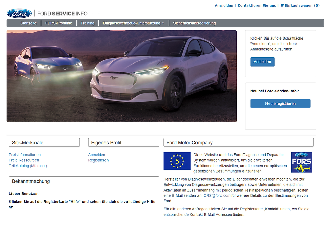Open the Preisinformationen link

coord(25,155)
